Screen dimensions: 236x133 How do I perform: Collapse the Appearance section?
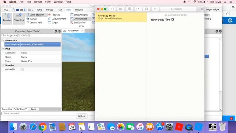[x=3, y=40]
